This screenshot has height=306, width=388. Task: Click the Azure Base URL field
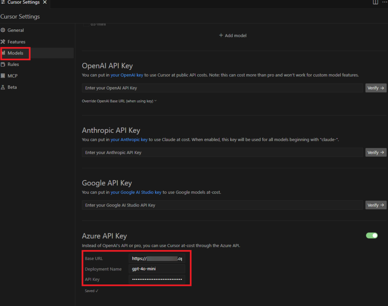pyautogui.click(x=157, y=259)
